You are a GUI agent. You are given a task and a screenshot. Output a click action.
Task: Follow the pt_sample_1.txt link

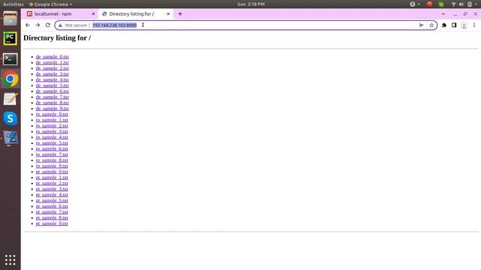[52, 178]
